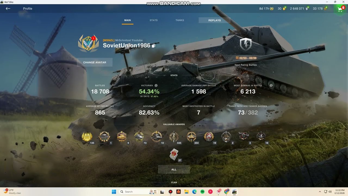Open the Bandicam recorder taskbar icon
This screenshot has width=348, height=196.
coord(170,192)
